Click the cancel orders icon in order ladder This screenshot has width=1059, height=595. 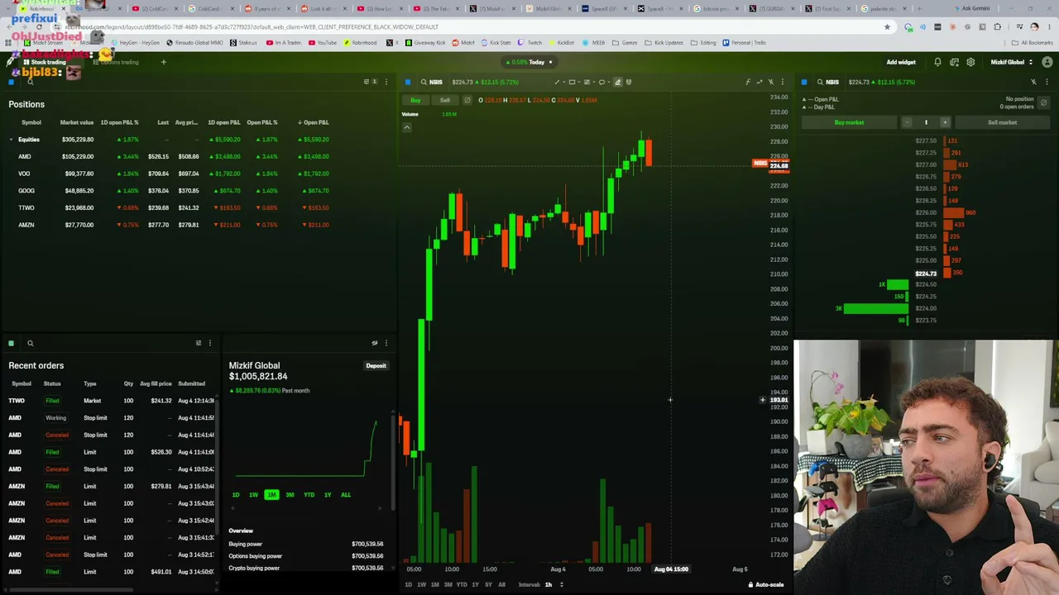point(1043,102)
